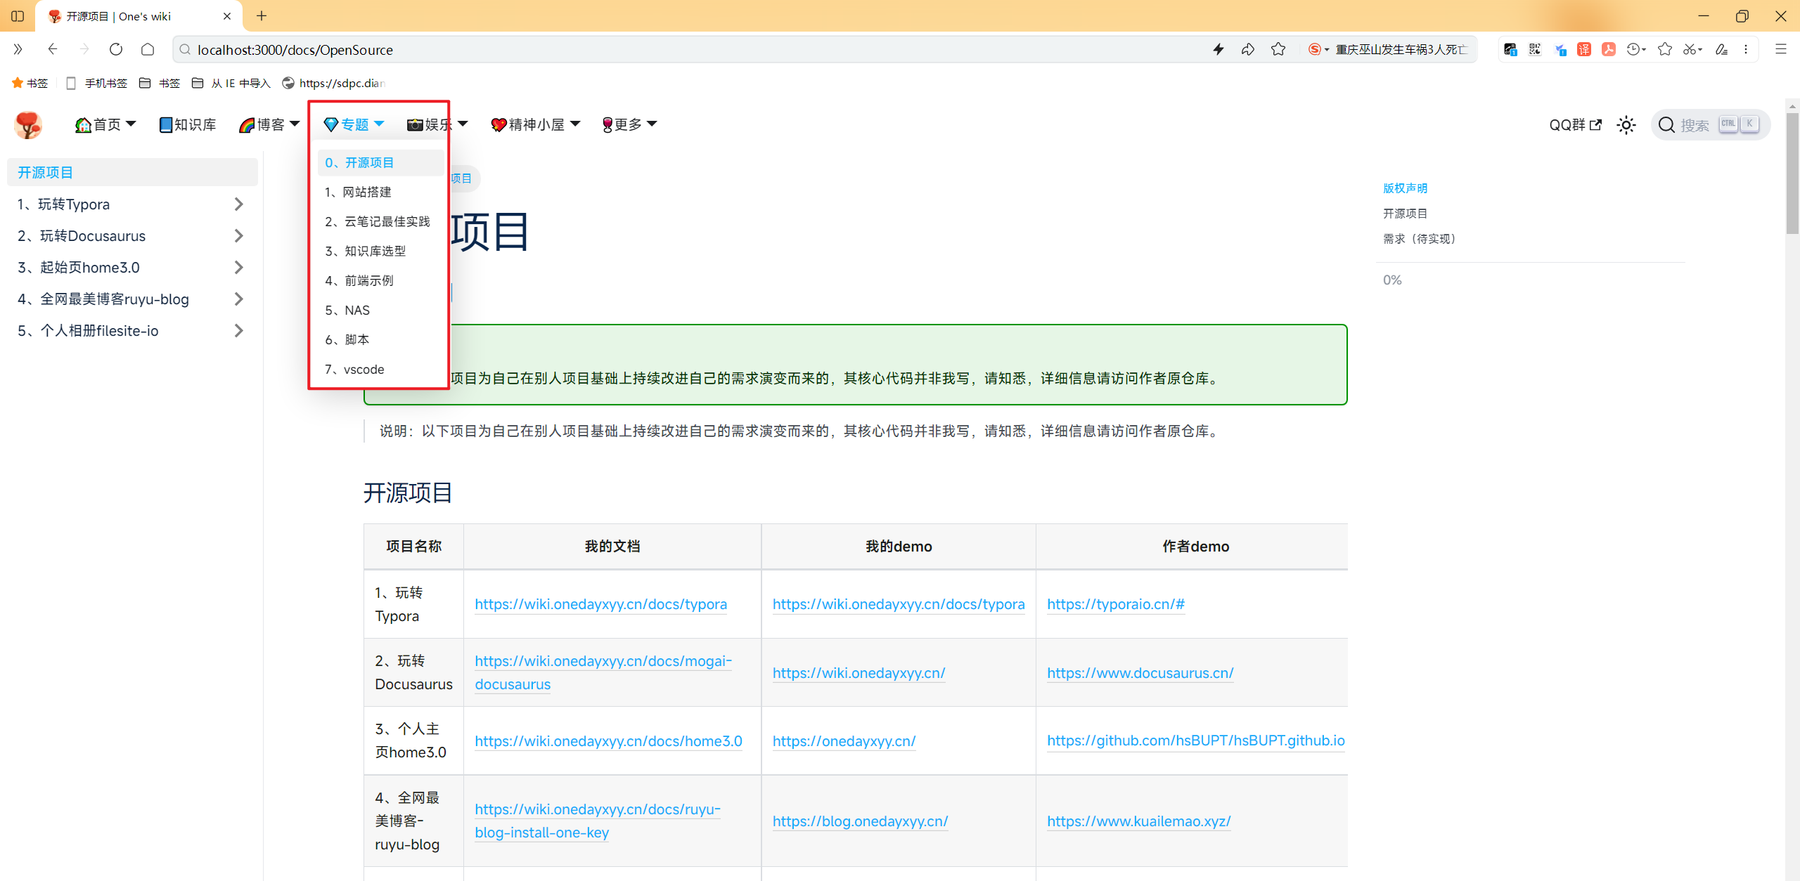Open the browsing history clock icon
The image size is (1800, 881).
(x=1636, y=49)
